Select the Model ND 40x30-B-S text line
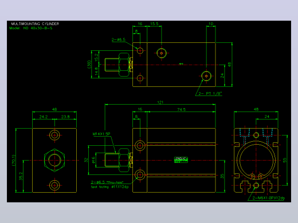 point(31,28)
